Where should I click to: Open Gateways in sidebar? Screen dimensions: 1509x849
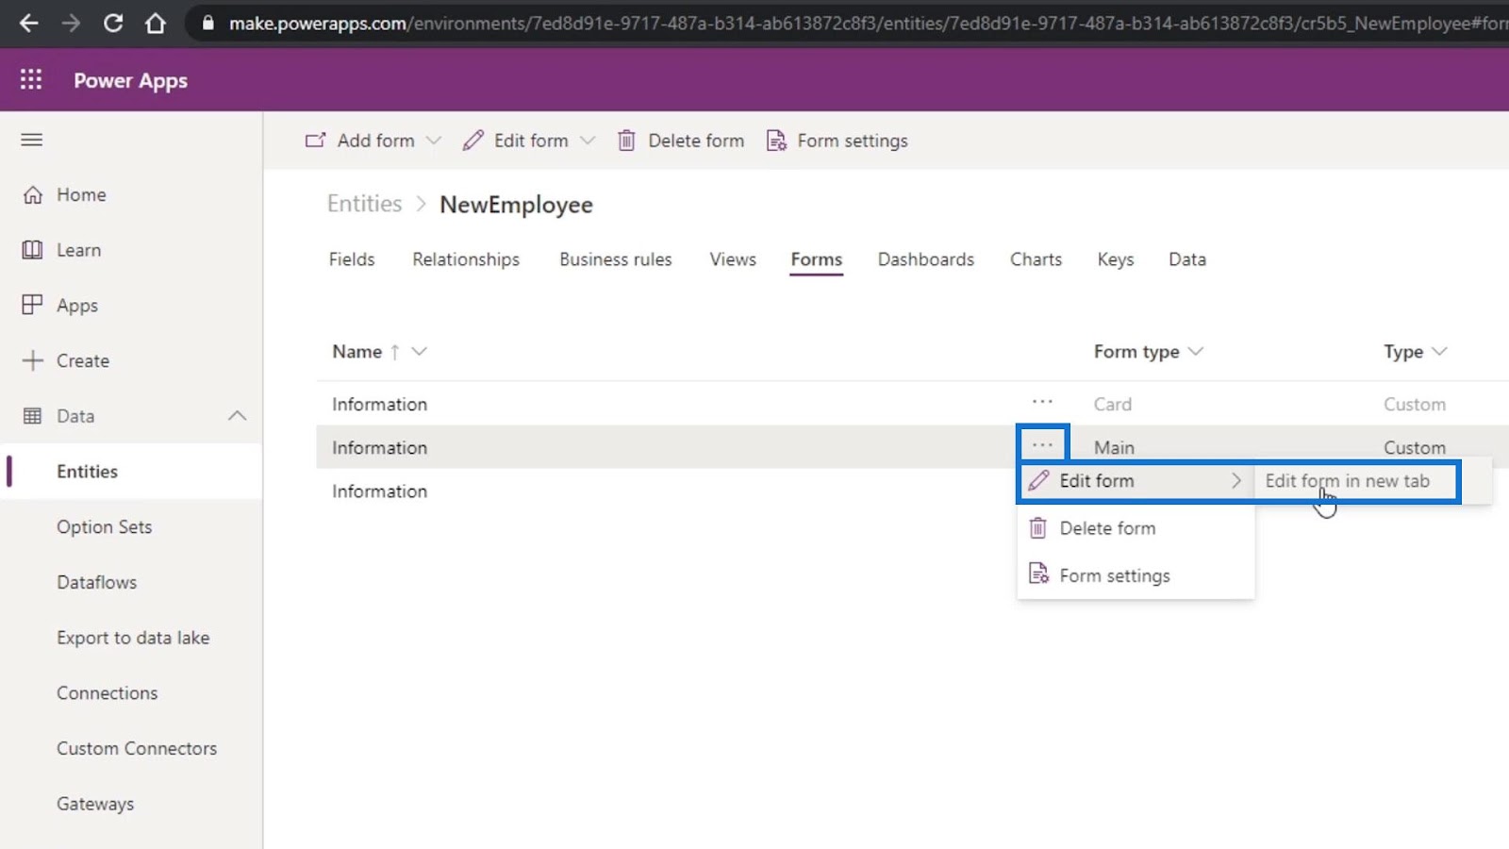coord(95,805)
